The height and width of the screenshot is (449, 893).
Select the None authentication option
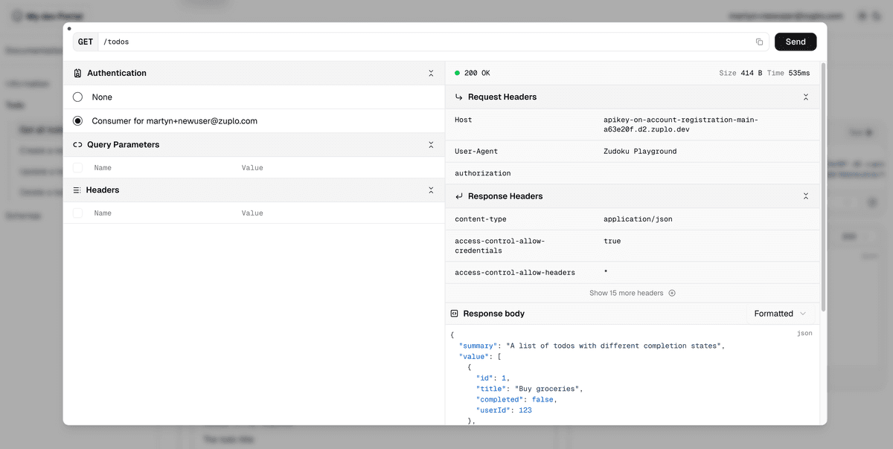click(x=77, y=97)
